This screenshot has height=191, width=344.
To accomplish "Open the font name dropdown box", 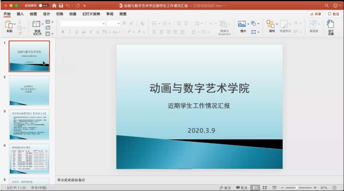I will [82, 24].
